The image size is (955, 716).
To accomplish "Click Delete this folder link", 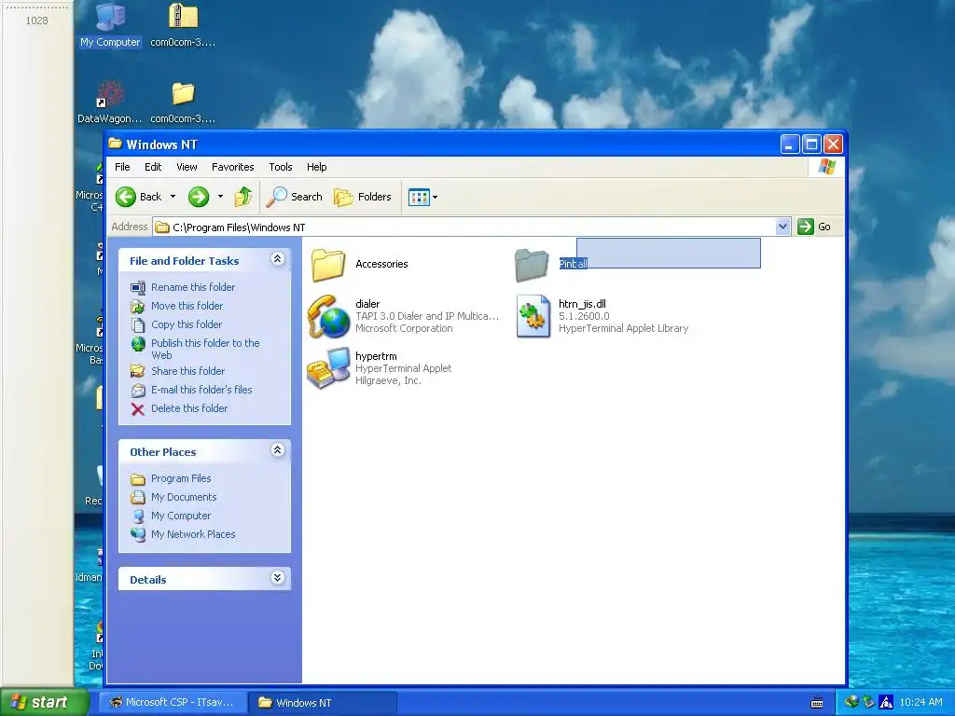I will (x=189, y=408).
